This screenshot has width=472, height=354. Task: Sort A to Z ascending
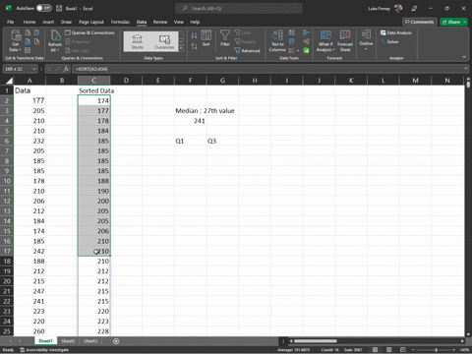pos(194,35)
